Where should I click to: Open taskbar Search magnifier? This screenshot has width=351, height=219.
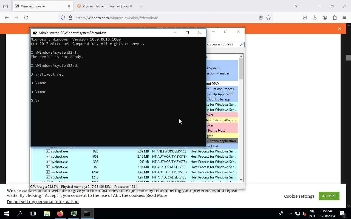[x=20, y=214]
